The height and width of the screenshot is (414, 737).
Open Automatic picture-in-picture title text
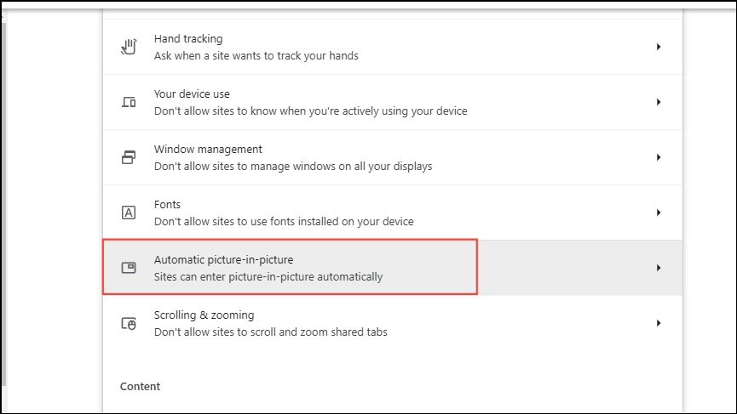click(223, 259)
